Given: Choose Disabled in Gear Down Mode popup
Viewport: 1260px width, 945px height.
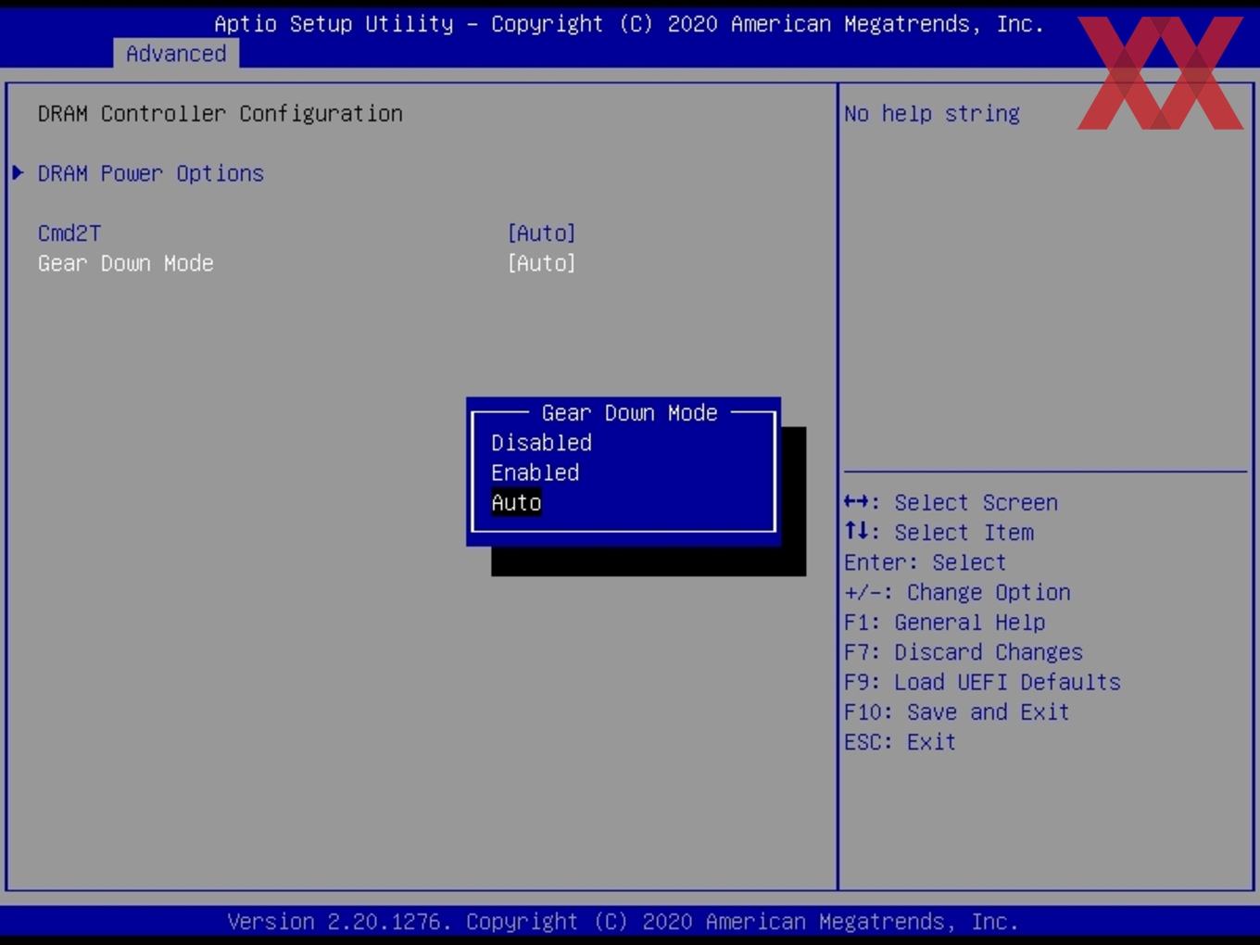Looking at the screenshot, I should pyautogui.click(x=541, y=443).
